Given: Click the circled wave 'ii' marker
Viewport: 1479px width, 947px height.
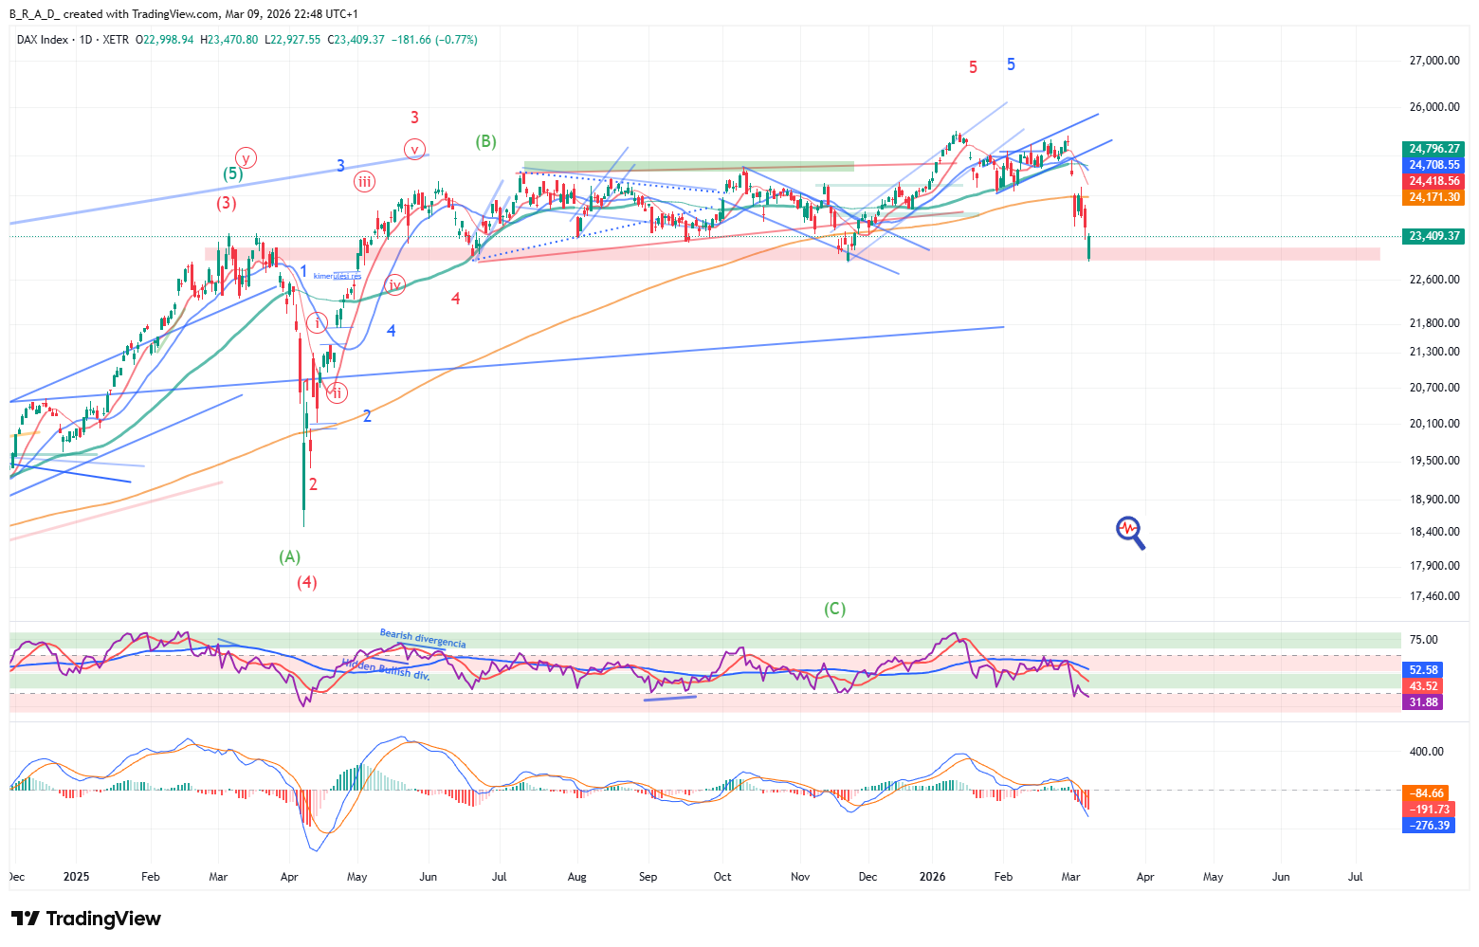Looking at the screenshot, I should coord(337,392).
